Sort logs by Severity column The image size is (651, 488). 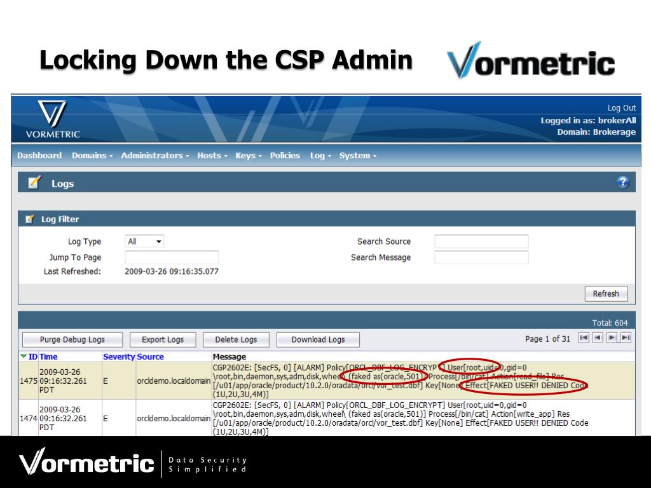119,356
